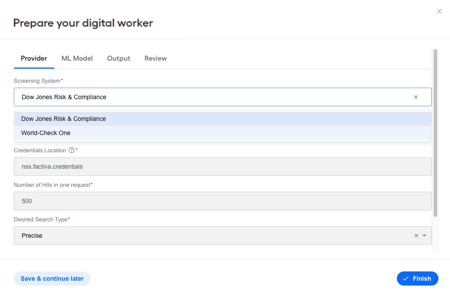450x294 pixels.
Task: Switch to the ML Model tab
Action: [x=77, y=58]
